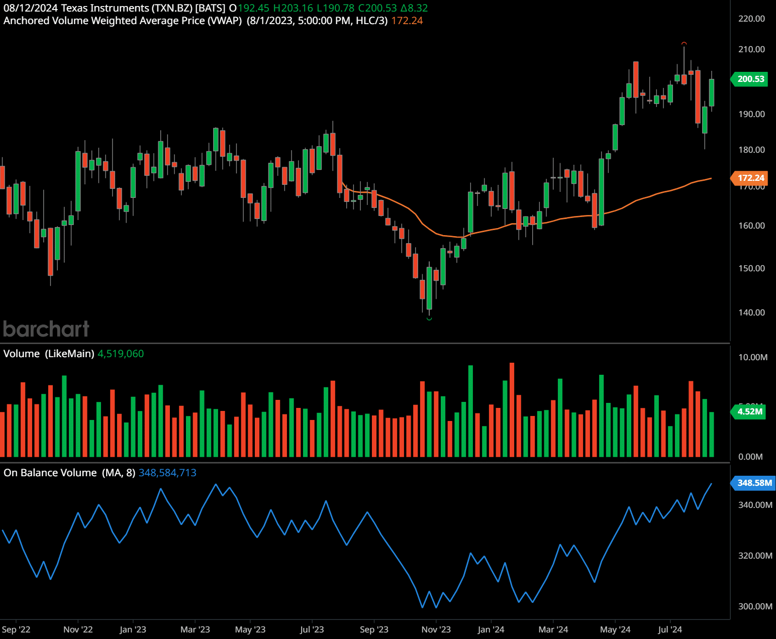
Task: Click the 340.00M OBV axis label
Action: click(755, 505)
